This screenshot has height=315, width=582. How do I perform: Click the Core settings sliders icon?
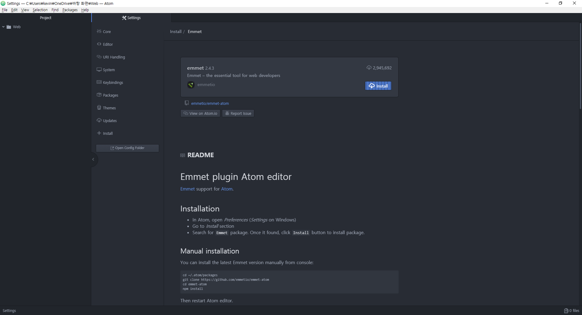point(99,31)
